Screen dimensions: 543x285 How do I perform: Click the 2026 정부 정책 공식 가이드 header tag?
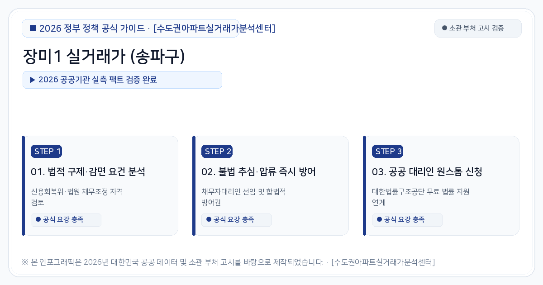pos(130,28)
